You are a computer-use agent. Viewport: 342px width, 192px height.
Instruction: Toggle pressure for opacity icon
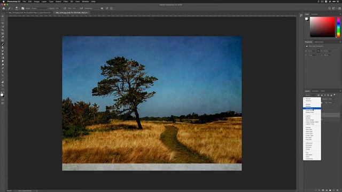point(65,9)
